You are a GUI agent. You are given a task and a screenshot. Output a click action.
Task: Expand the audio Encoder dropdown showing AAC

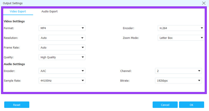click(x=62, y=71)
